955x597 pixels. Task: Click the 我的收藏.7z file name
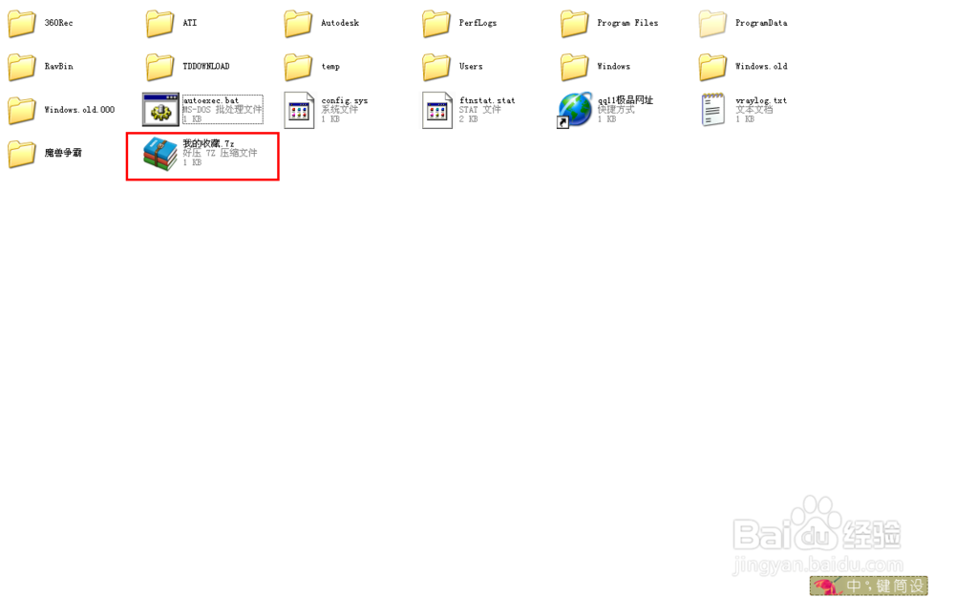tap(208, 144)
